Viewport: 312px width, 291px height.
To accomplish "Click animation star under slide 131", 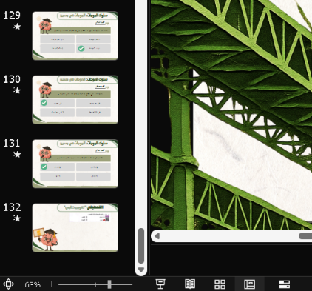I will [17, 154].
